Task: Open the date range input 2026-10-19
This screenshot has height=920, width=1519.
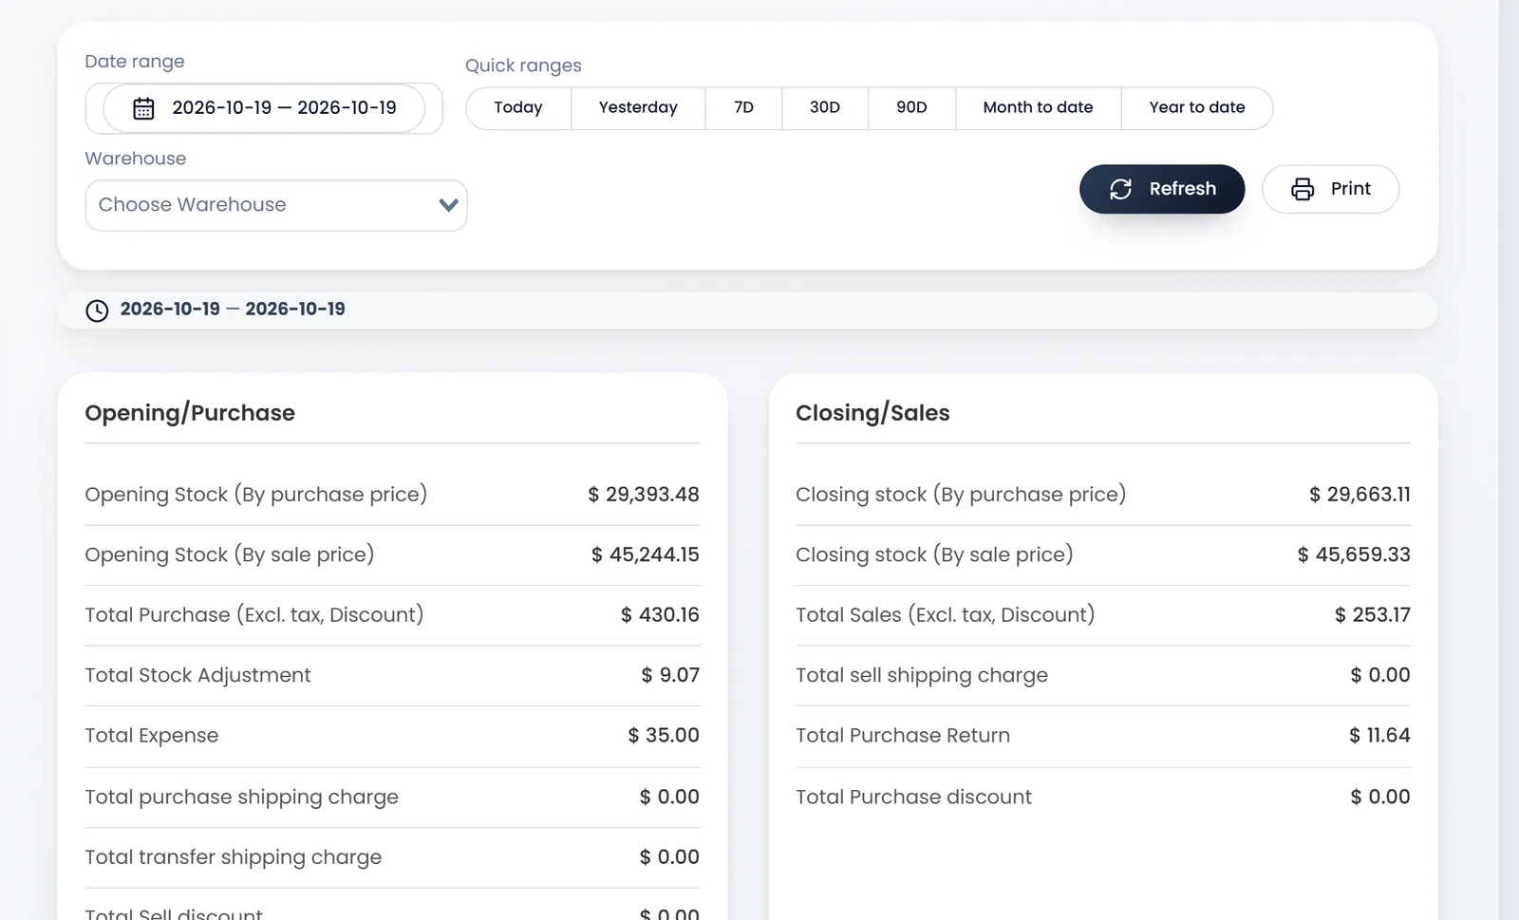Action: [x=264, y=108]
